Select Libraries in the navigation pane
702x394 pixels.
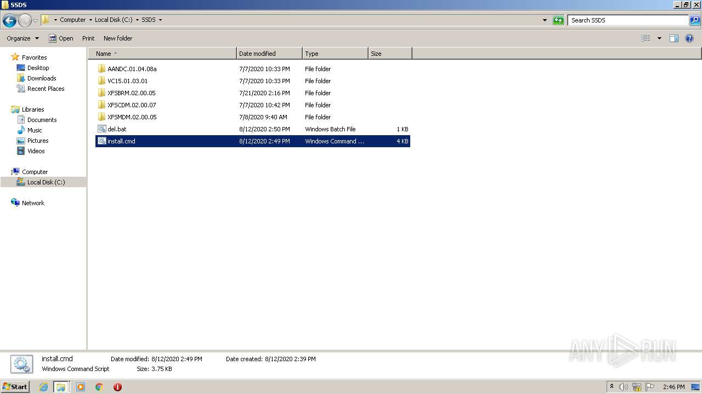(x=33, y=109)
